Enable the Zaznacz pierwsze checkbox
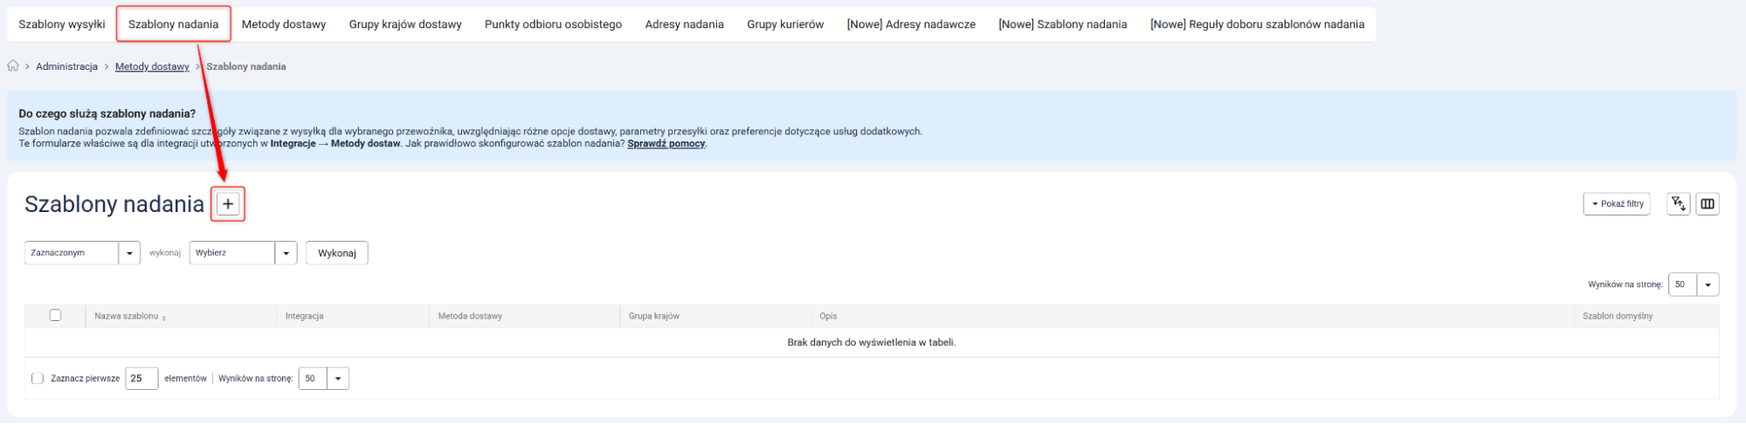1746x424 pixels. click(38, 379)
